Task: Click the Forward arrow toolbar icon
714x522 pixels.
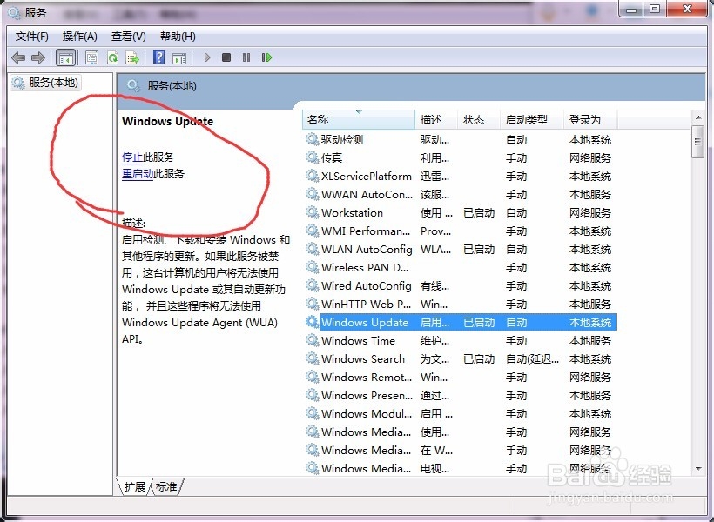Action: pos(38,57)
